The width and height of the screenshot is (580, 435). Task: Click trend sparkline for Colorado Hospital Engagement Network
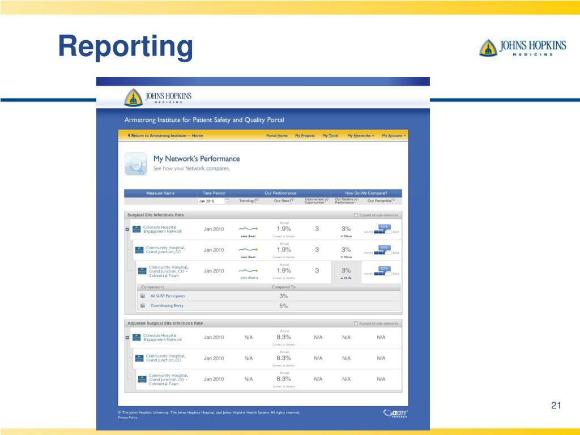(248, 229)
